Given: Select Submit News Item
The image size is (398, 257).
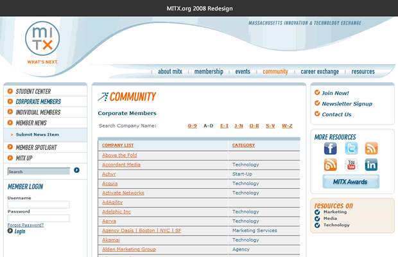Looking at the screenshot, I should tap(37, 134).
